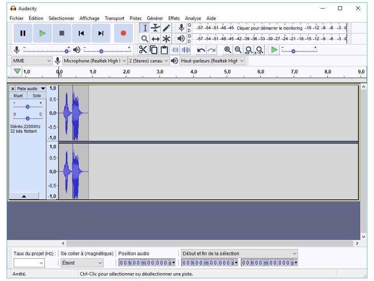The width and height of the screenshot is (374, 281).
Task: Paste with the clipboard icon
Action: 164,50
